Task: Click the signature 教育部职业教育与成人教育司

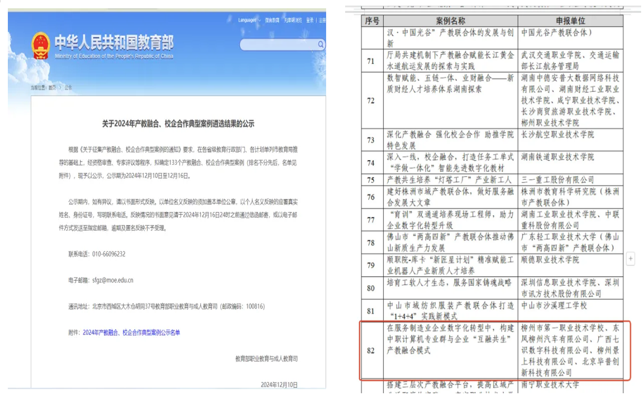Action: [x=266, y=359]
